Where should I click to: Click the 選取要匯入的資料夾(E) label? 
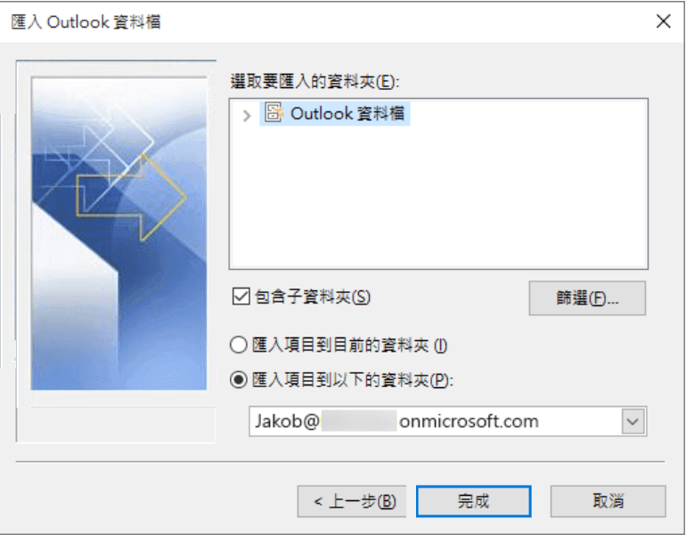click(315, 82)
